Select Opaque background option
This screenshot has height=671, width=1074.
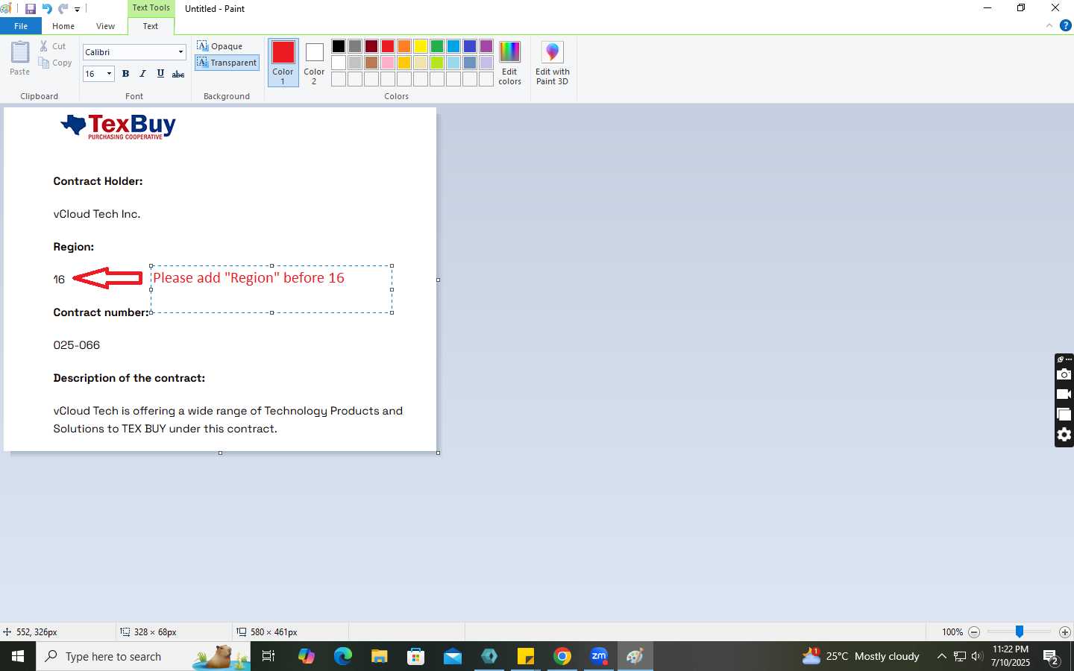[x=220, y=46]
